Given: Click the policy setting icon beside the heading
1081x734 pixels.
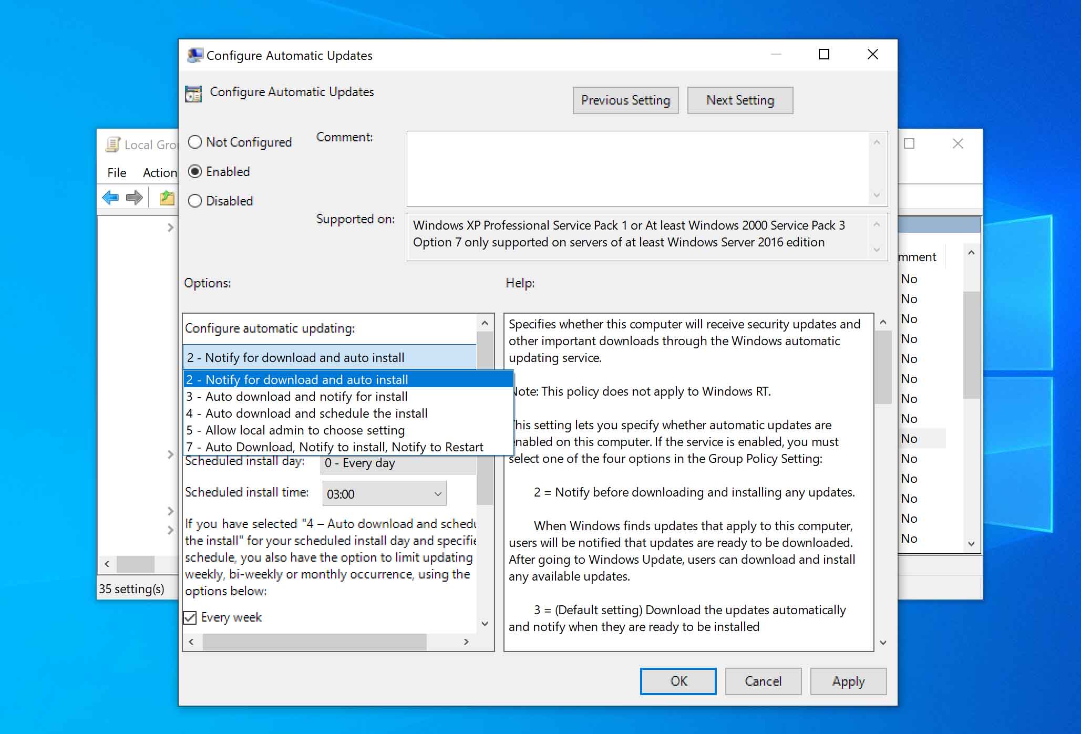Looking at the screenshot, I should click(x=193, y=94).
